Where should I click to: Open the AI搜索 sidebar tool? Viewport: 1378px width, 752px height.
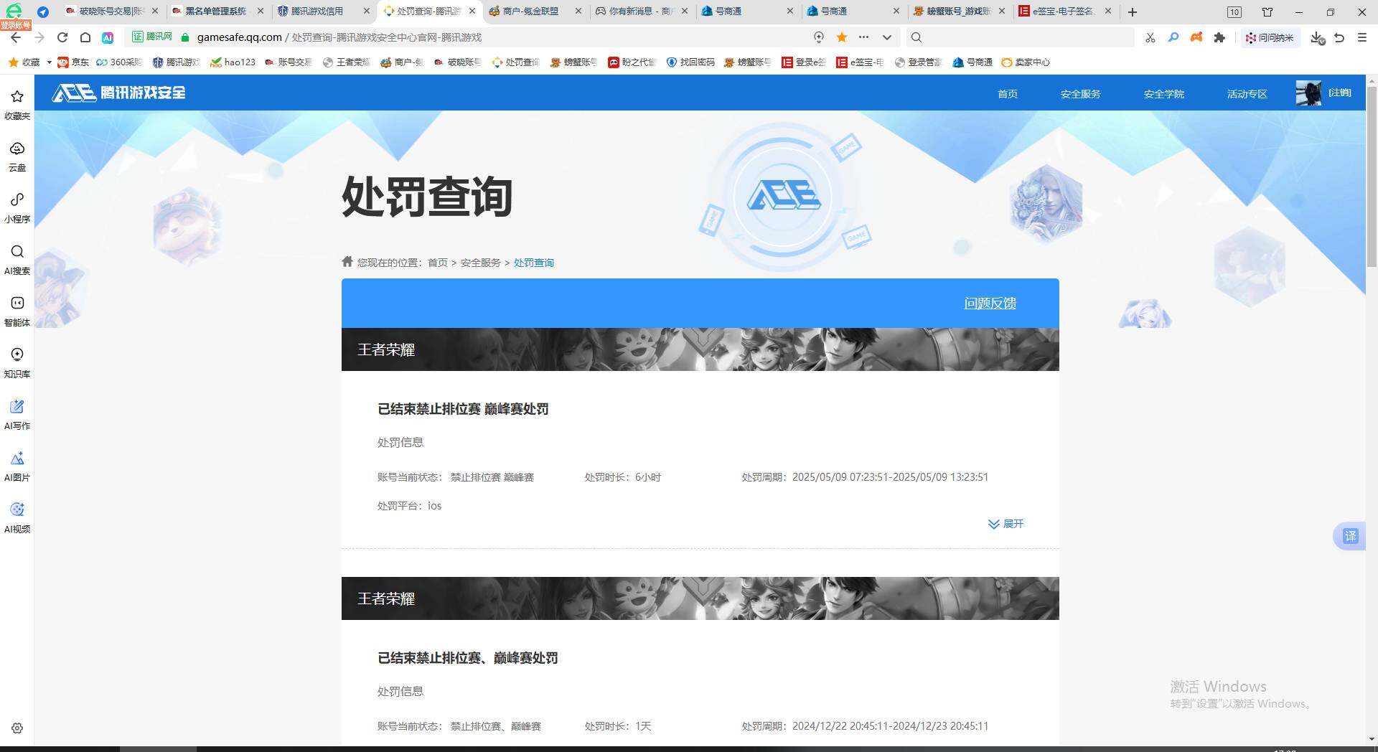pyautogui.click(x=17, y=260)
